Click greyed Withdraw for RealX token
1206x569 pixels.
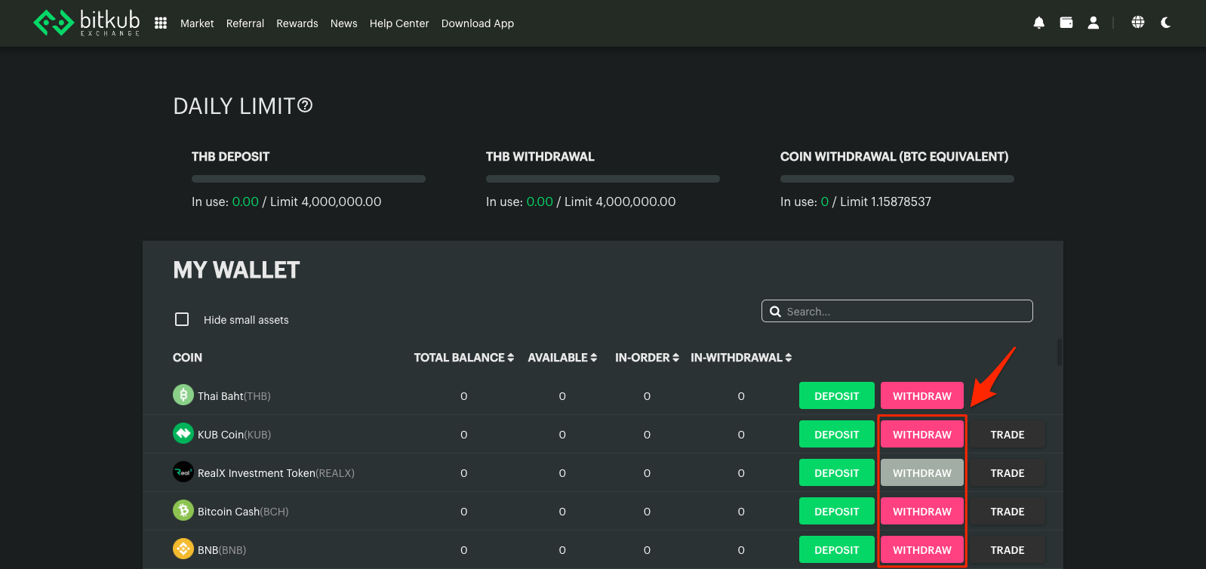(922, 472)
